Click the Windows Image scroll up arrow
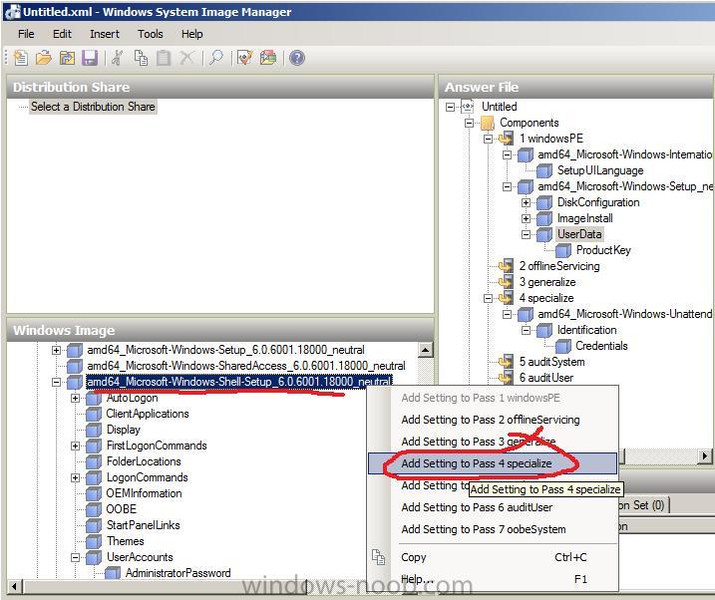 pos(425,350)
